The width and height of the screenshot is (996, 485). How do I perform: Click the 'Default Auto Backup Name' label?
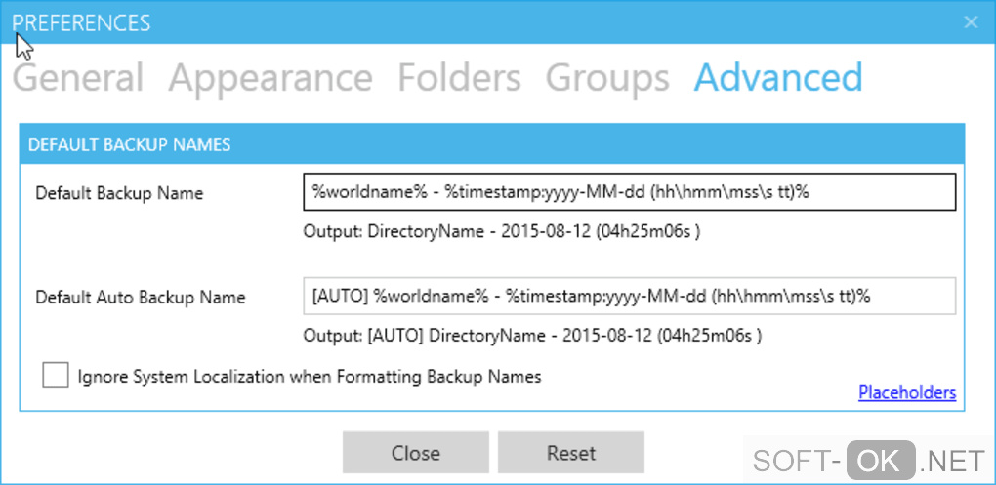coord(141,297)
